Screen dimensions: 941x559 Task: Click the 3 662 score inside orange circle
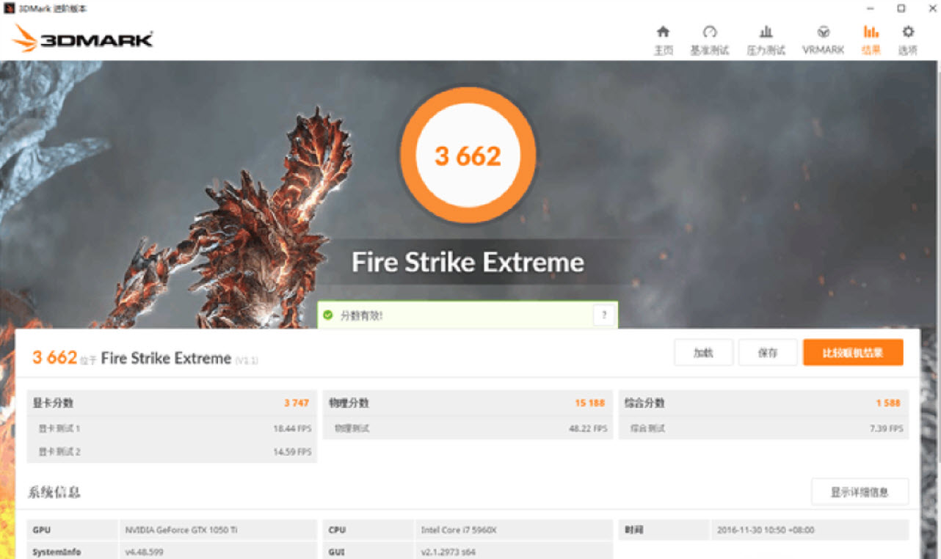click(468, 156)
